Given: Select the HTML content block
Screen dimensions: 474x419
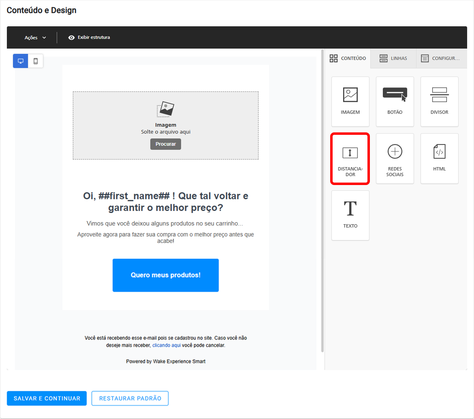Looking at the screenshot, I should (x=439, y=159).
